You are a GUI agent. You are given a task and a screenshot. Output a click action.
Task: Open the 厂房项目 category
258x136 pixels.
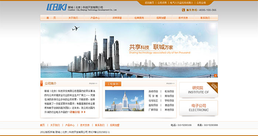click(x=153, y=110)
